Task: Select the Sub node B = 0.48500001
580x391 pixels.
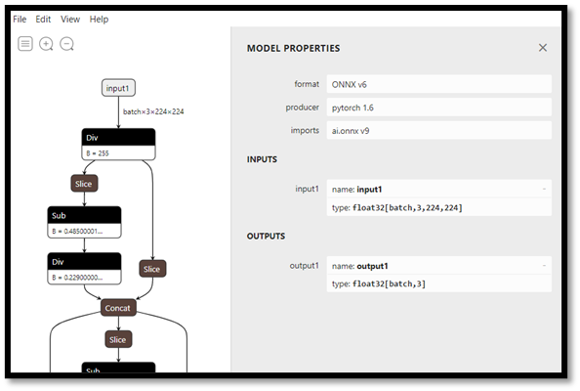Action: (84, 222)
